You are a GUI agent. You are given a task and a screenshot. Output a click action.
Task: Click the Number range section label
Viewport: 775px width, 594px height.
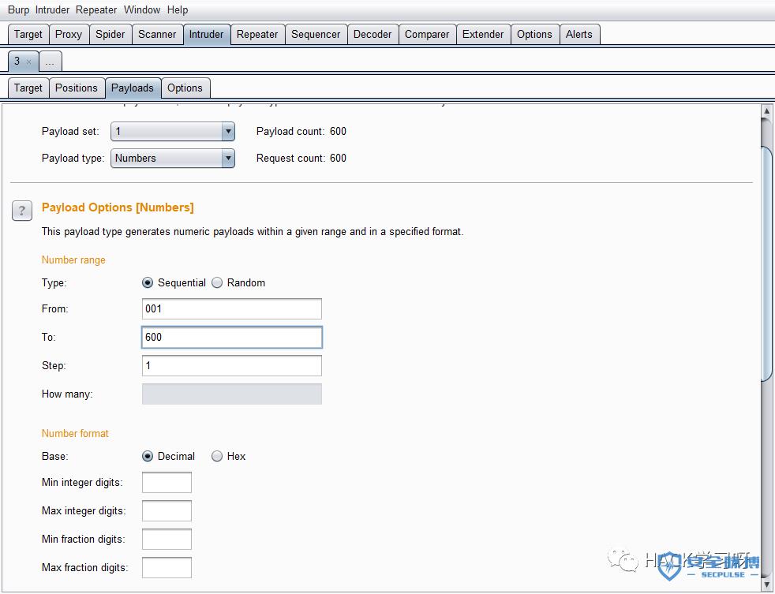coord(73,260)
